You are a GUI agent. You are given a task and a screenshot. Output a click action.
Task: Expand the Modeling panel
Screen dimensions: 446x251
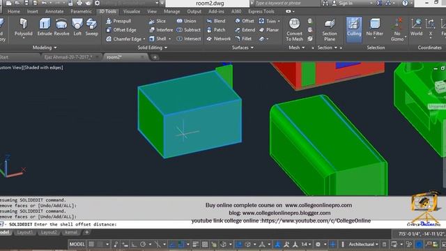click(45, 47)
